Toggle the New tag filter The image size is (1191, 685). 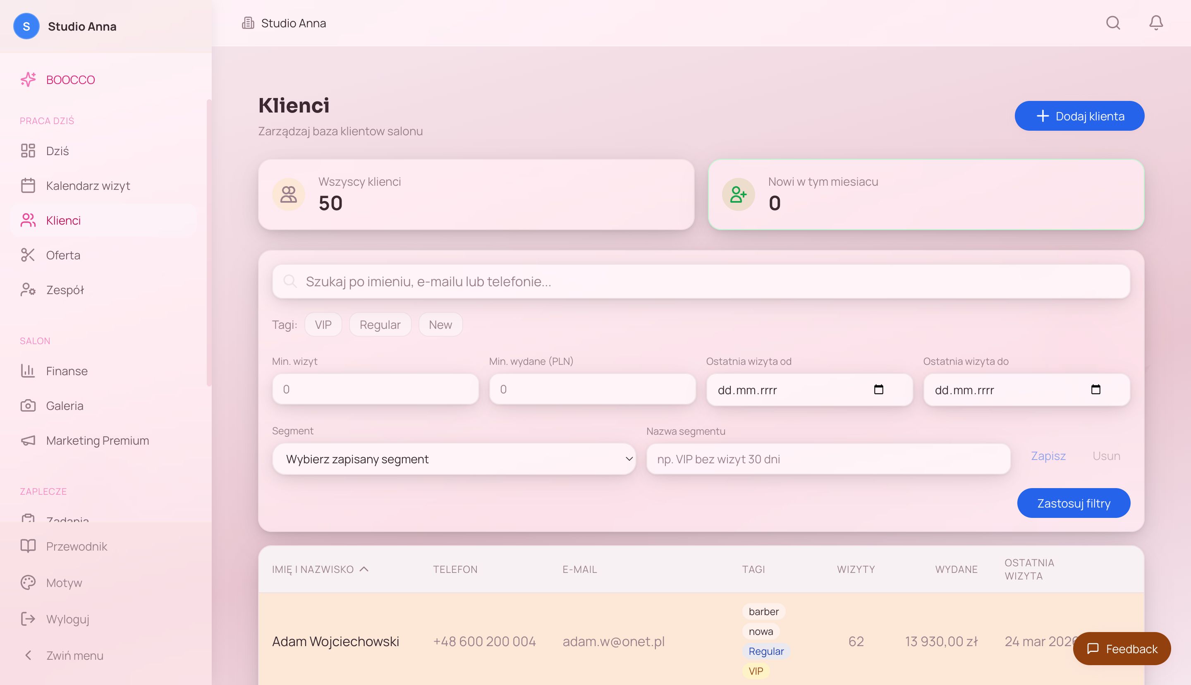[440, 325]
